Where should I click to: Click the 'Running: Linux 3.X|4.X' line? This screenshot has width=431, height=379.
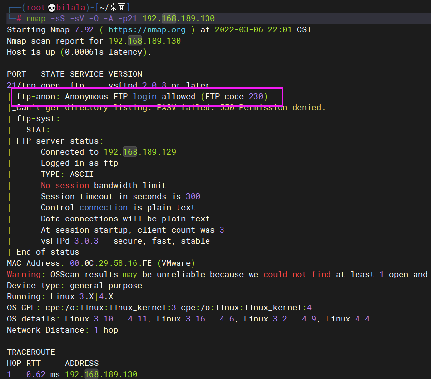click(x=60, y=297)
